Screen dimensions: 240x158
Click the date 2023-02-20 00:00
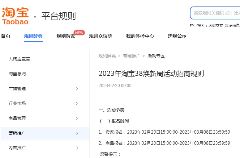tap(115, 85)
